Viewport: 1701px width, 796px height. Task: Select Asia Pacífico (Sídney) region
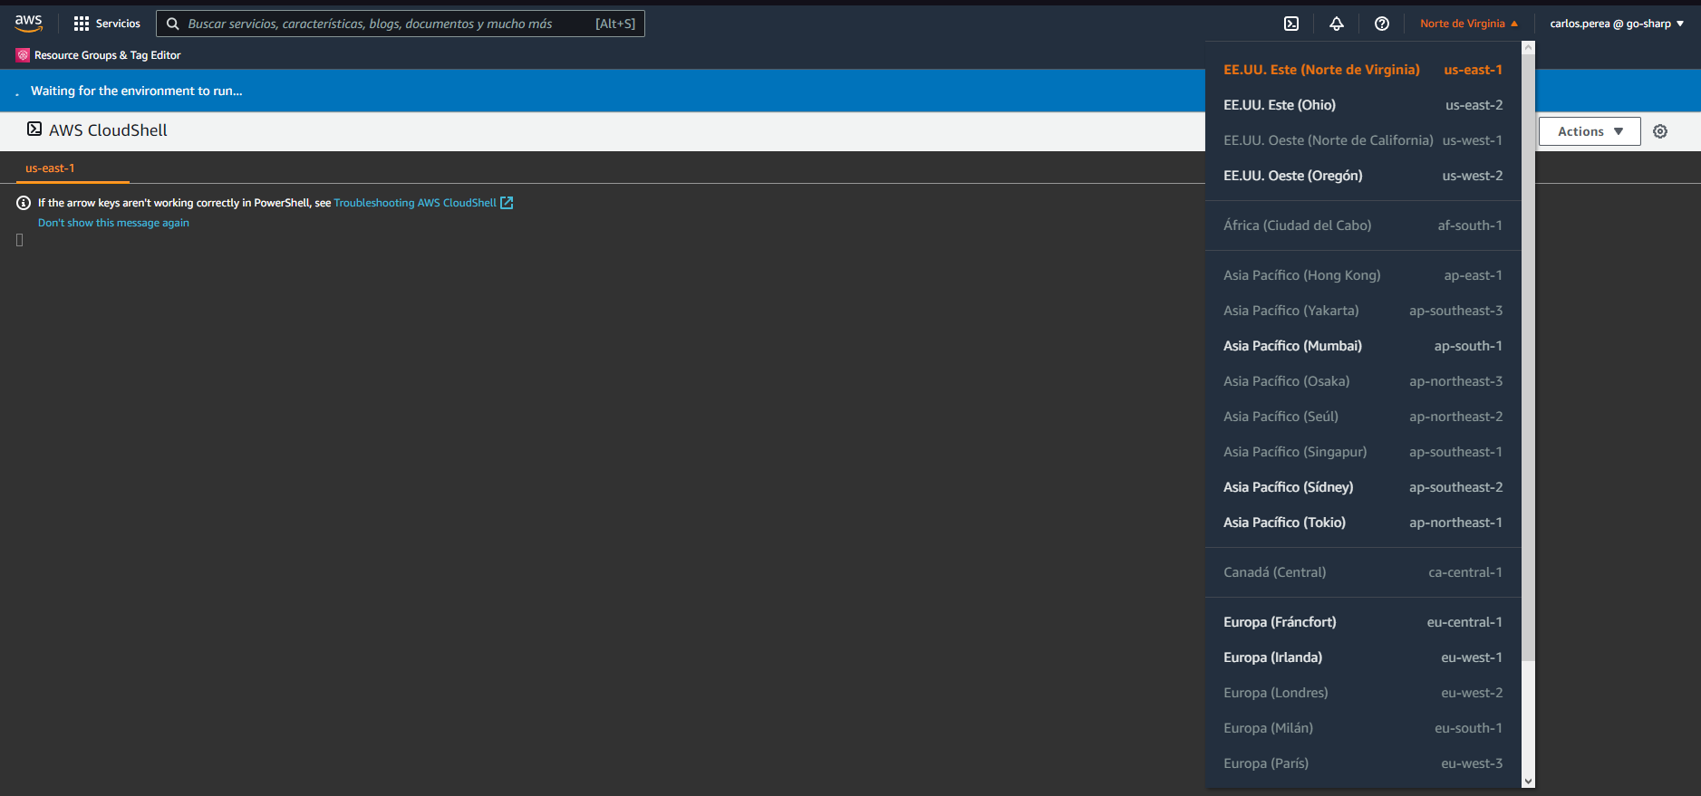tap(1363, 487)
